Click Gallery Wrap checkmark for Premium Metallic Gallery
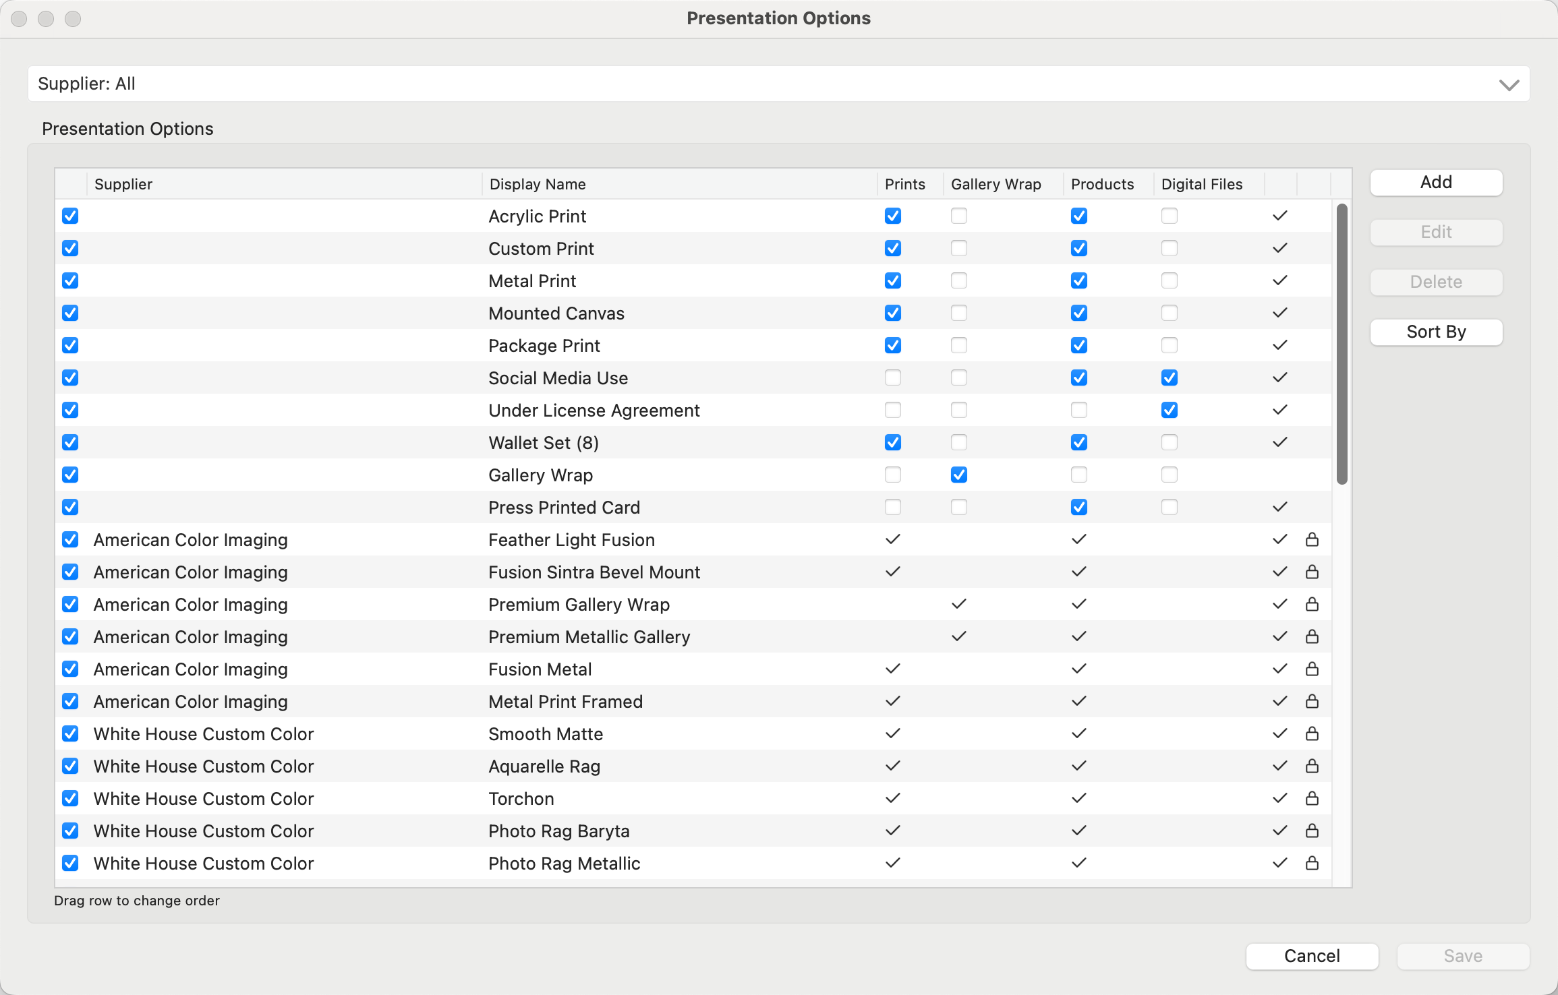This screenshot has width=1558, height=995. click(x=958, y=636)
